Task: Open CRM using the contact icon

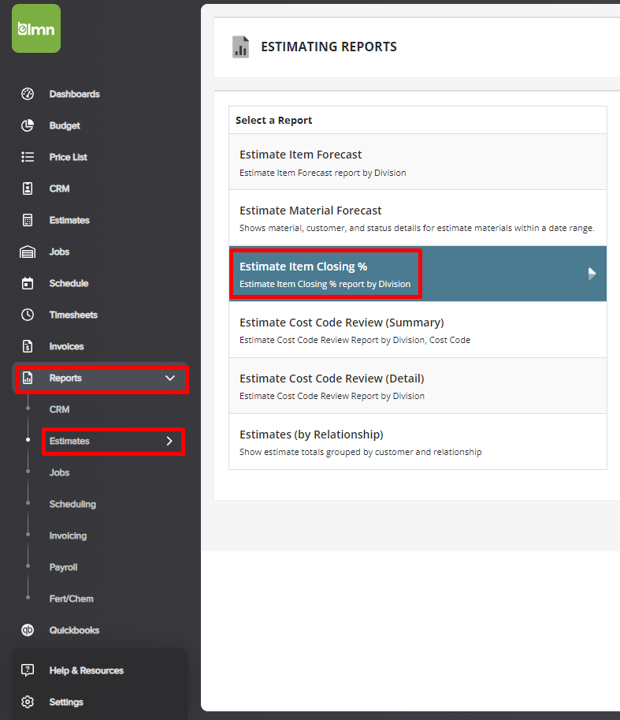Action: click(x=28, y=188)
